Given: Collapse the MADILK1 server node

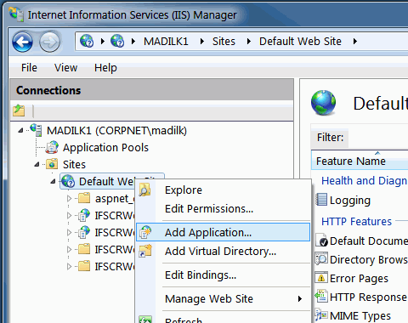Looking at the screenshot, I should click(x=20, y=131).
